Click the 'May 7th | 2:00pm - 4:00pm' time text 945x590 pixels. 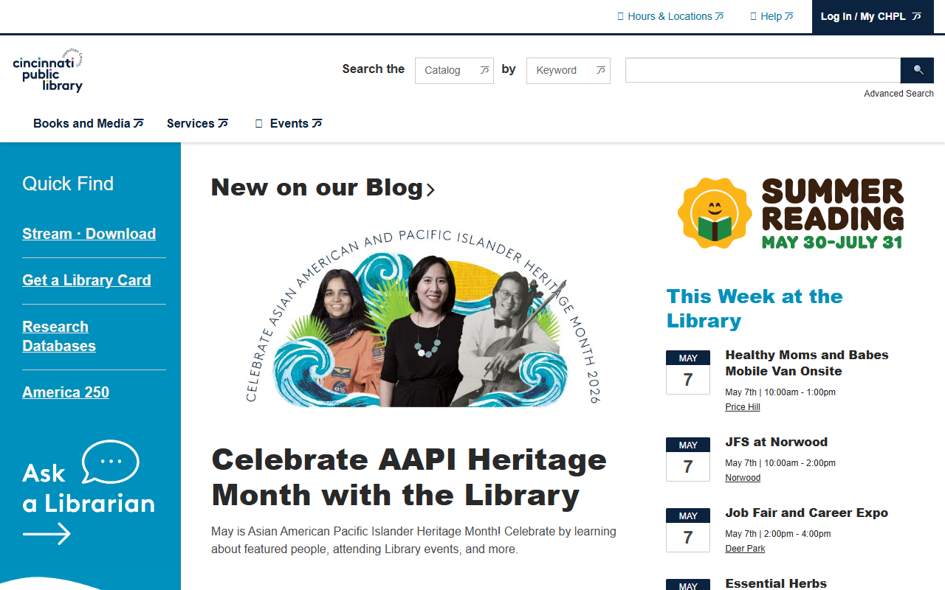coord(778,534)
